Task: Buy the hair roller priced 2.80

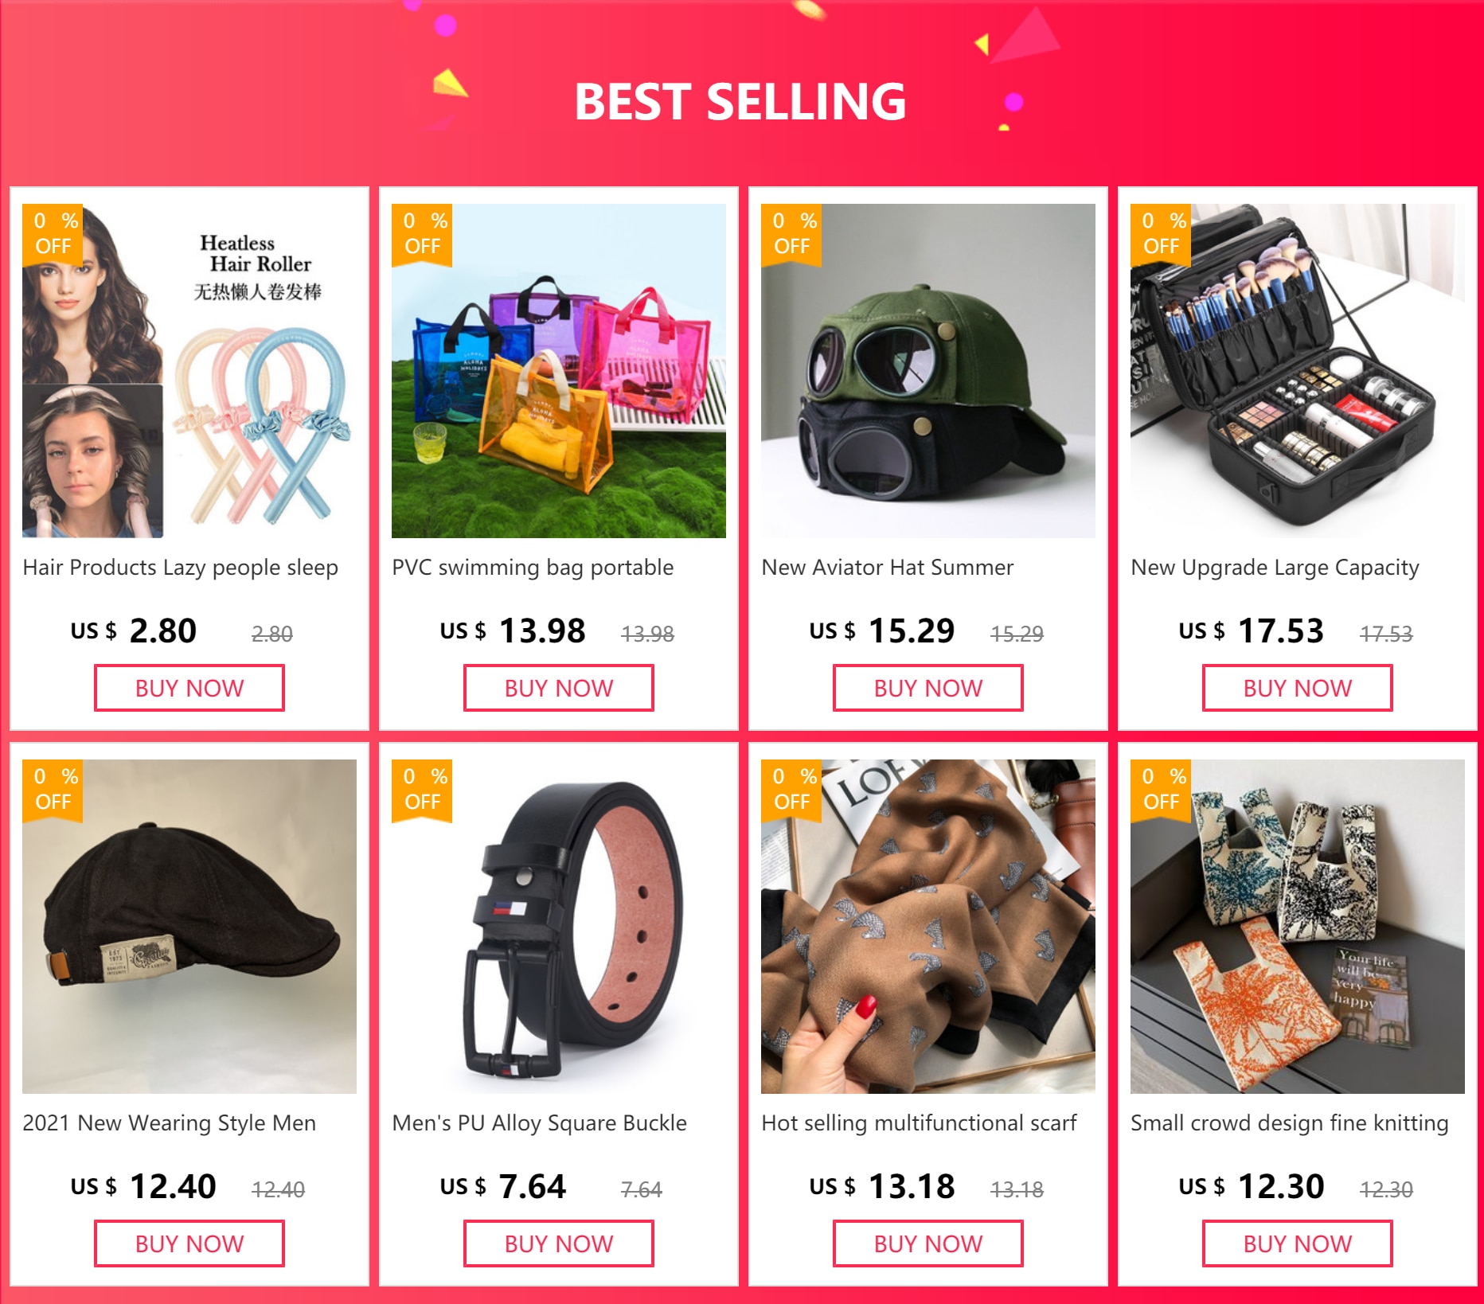Action: tap(189, 688)
